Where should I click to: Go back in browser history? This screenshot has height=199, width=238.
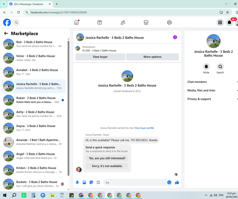tap(4, 12)
